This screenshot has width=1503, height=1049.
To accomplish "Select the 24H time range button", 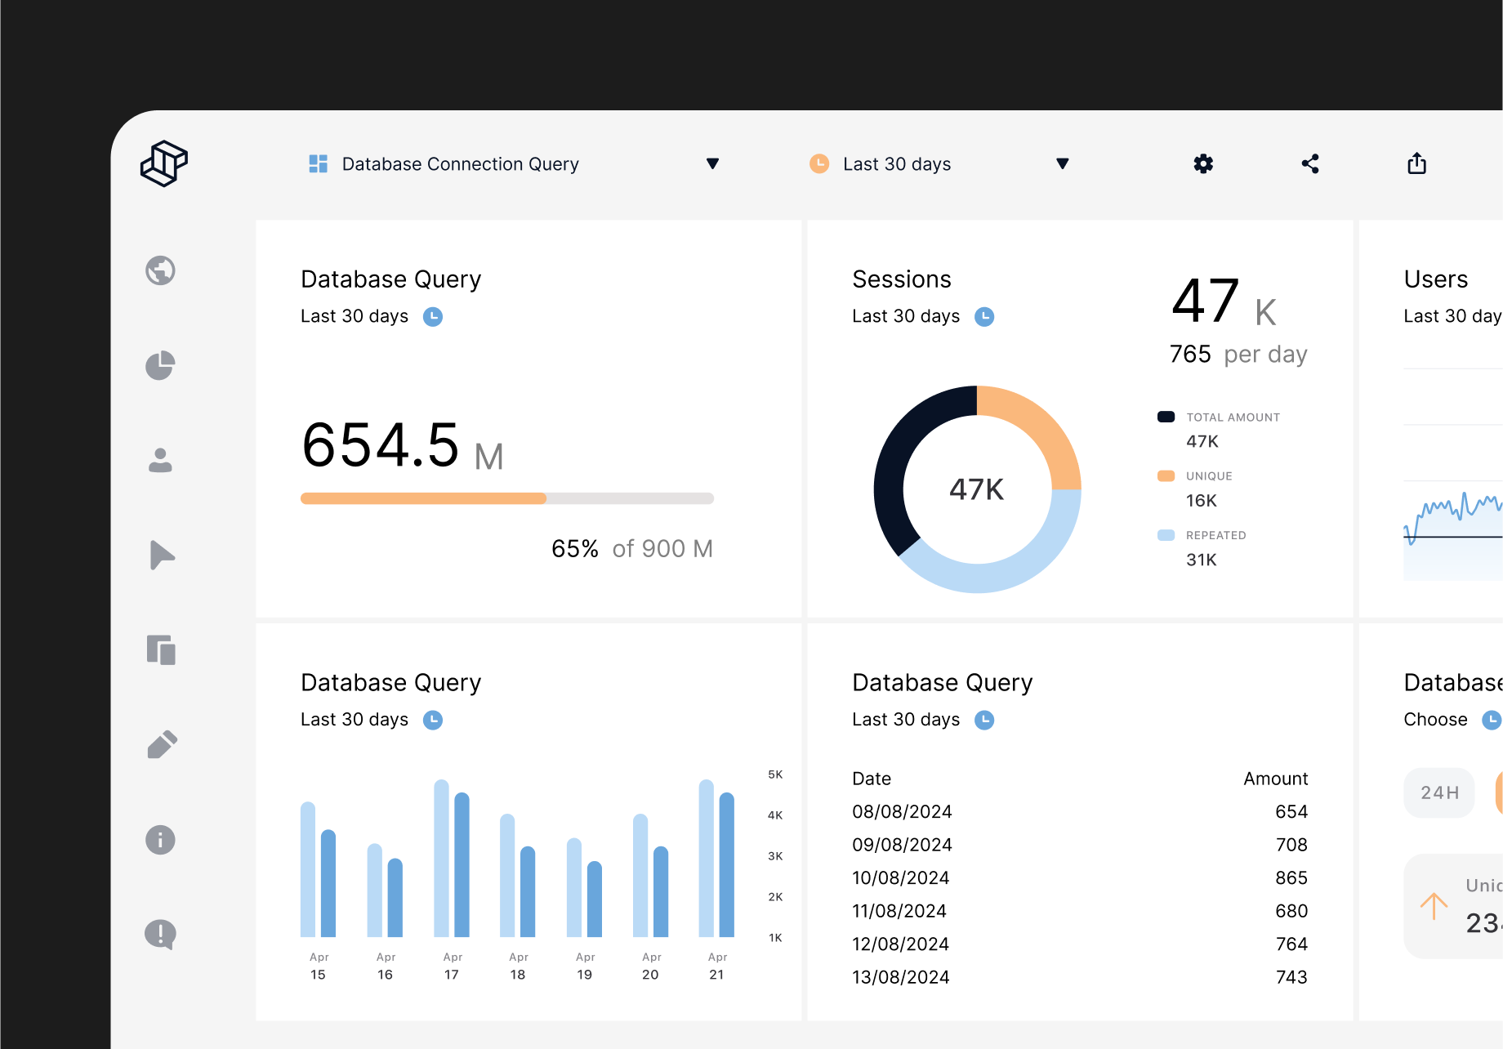I will pyautogui.click(x=1439, y=792).
